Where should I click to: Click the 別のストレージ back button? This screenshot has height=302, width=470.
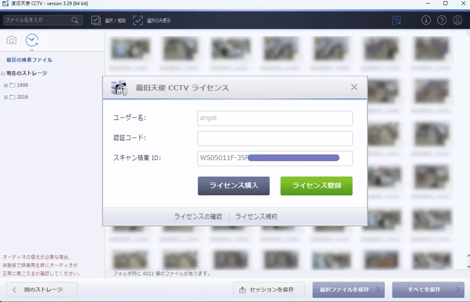coord(42,290)
